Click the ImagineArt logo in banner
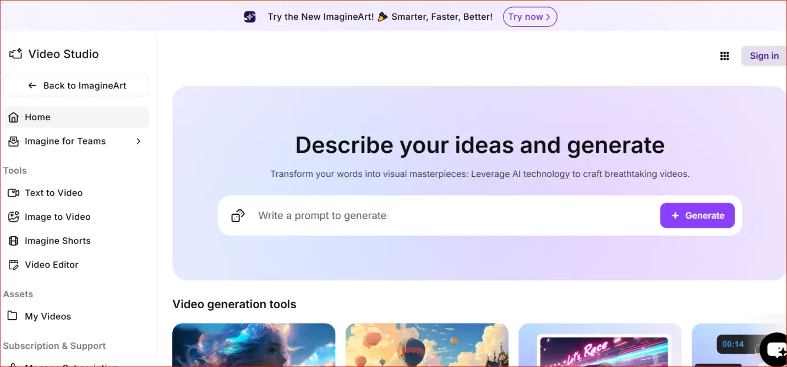This screenshot has height=367, width=787. pos(250,17)
